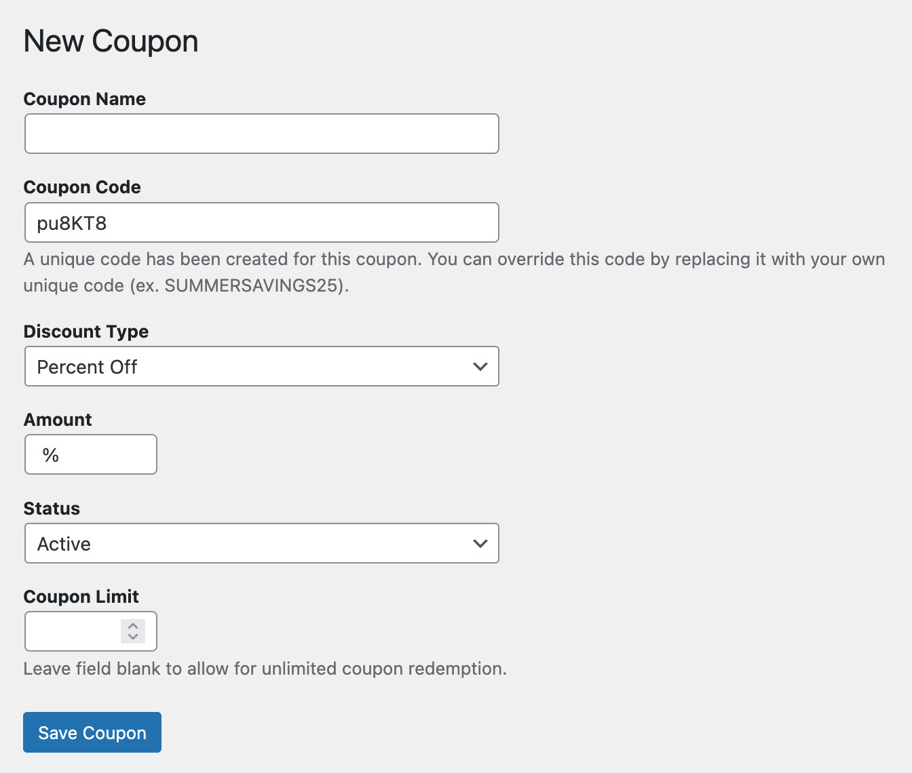Click the New Coupon page heading
The width and height of the screenshot is (912, 773).
pyautogui.click(x=111, y=41)
